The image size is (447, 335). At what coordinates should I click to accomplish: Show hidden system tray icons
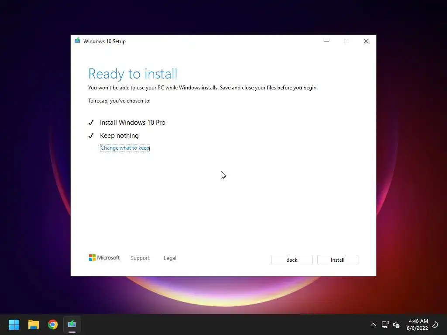tap(373, 325)
